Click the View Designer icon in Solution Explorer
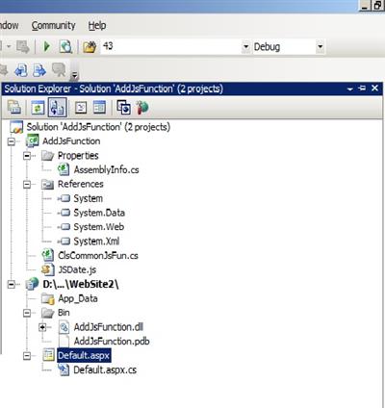The width and height of the screenshot is (385, 408). point(99,107)
